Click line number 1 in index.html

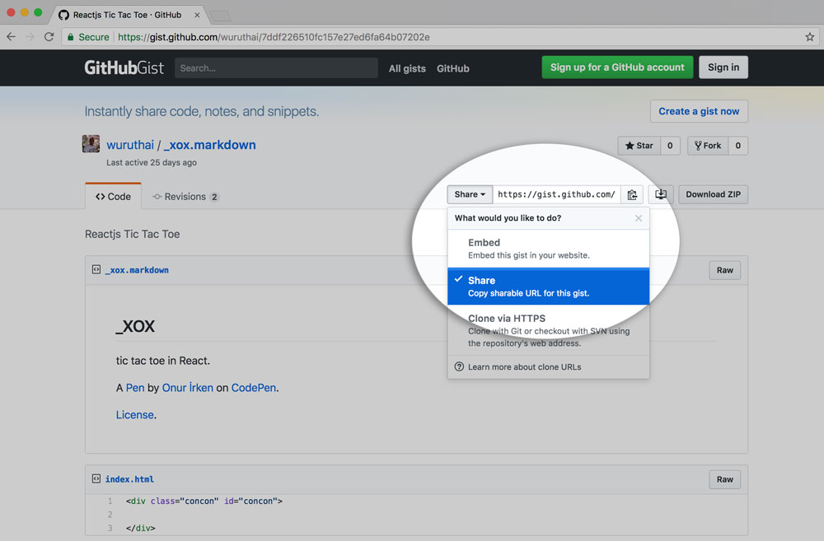click(x=110, y=501)
